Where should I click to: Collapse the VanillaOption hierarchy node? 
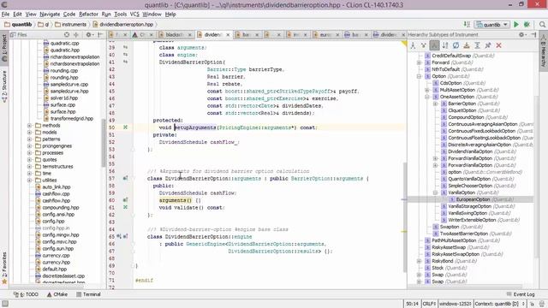click(x=436, y=192)
